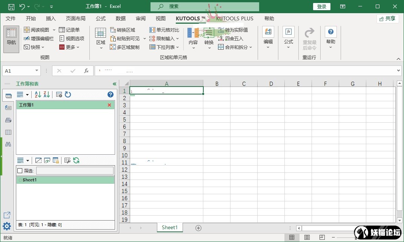Click the 记录单 data form button

69,30
